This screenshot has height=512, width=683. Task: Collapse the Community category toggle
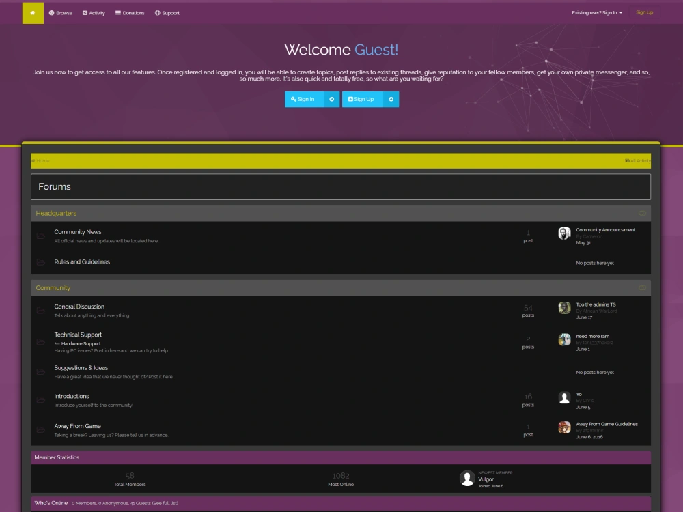(642, 288)
